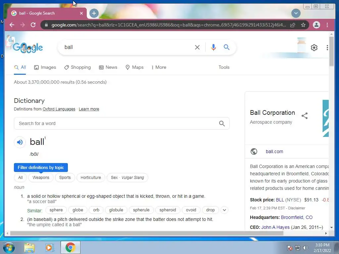Filter definitions by Sports
The image size is (339, 254).
coord(65,178)
